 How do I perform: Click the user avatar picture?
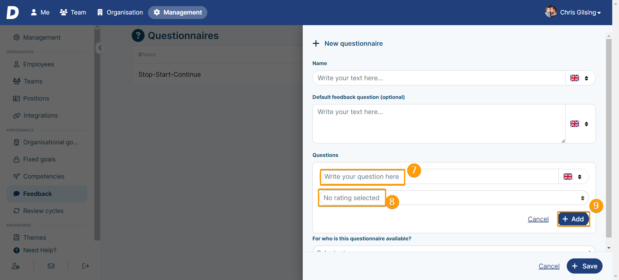tap(551, 12)
